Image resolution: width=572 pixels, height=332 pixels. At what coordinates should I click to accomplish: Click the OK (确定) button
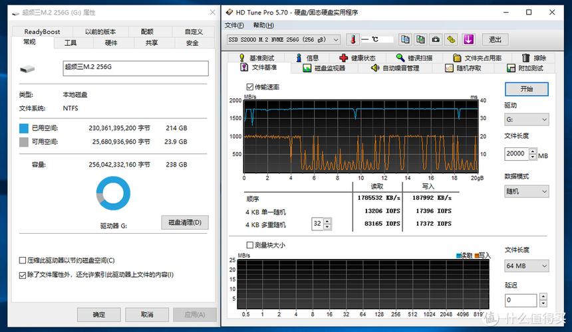98,315
